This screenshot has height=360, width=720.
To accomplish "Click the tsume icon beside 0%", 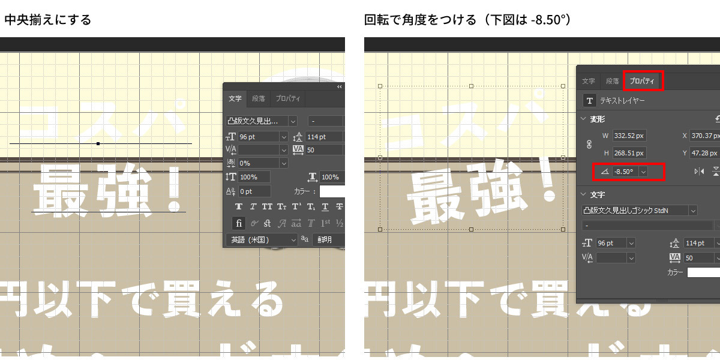I will (231, 163).
